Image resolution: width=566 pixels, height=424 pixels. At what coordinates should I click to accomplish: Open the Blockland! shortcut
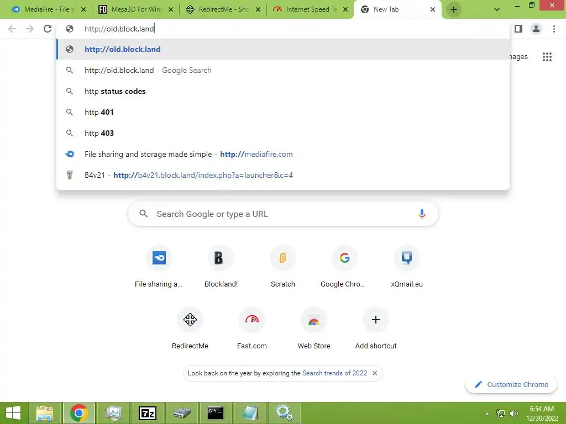(221, 267)
